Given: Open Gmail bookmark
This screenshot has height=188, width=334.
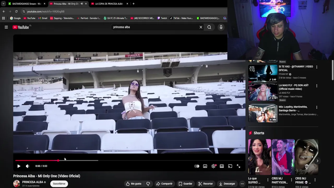Looking at the screenshot, I should coord(43,18).
